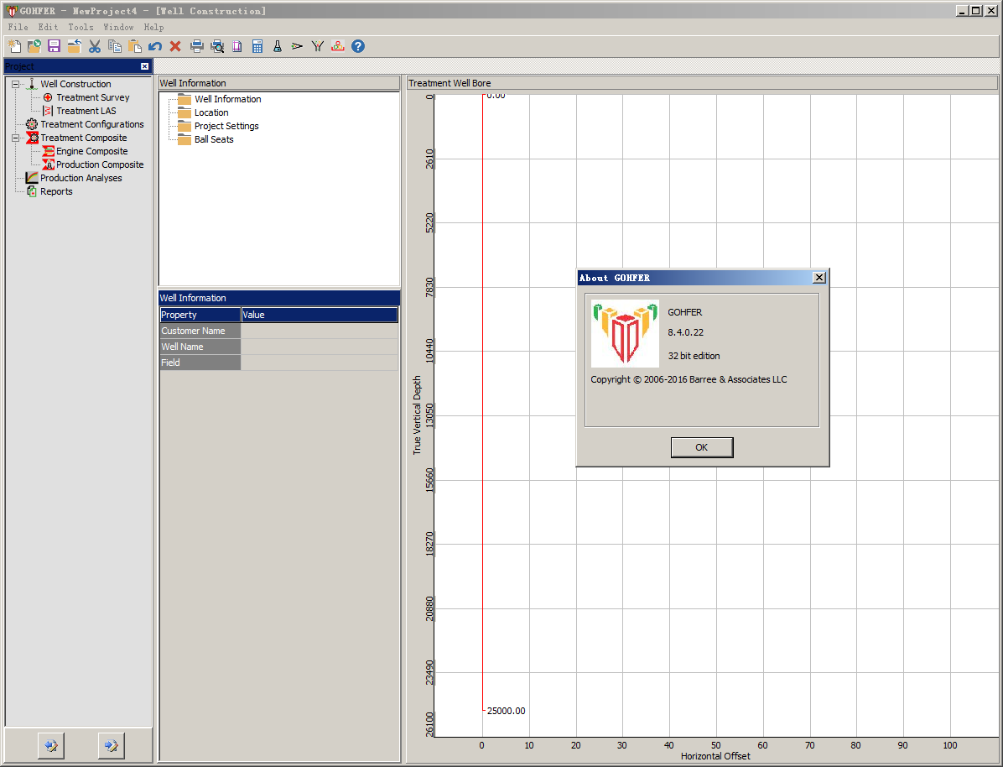This screenshot has width=1003, height=767.
Task: Click the right arrow button in Project panel
Action: click(112, 746)
